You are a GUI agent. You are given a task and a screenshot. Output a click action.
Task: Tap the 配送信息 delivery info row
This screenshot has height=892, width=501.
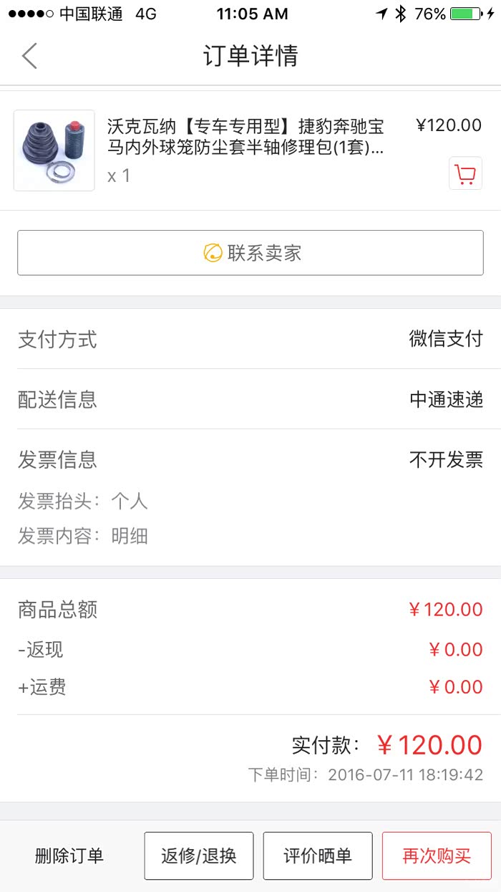tap(250, 400)
